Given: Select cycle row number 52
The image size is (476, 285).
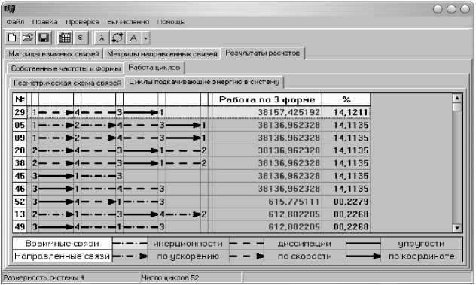Looking at the screenshot, I should pyautogui.click(x=191, y=202).
